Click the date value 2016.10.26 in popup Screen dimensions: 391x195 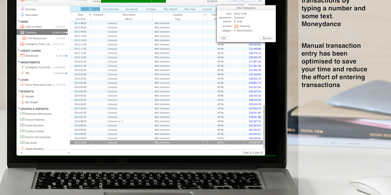(240, 14)
